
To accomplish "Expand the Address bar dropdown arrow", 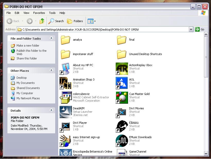I will click(191, 29).
